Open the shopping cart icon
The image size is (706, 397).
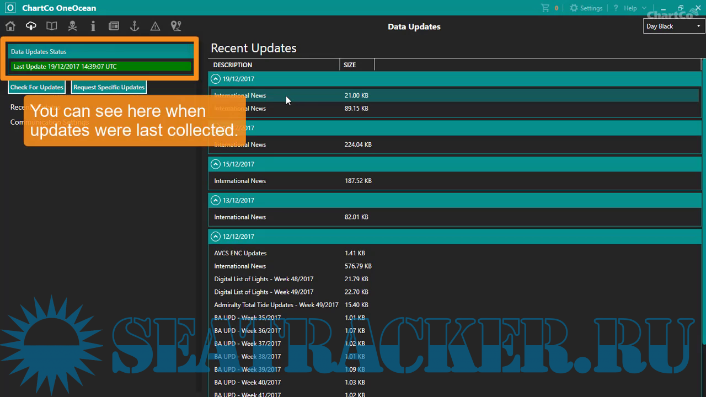545,8
